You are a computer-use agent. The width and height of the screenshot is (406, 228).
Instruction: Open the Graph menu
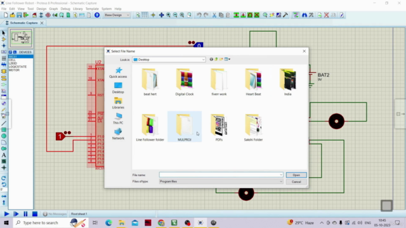click(53, 9)
